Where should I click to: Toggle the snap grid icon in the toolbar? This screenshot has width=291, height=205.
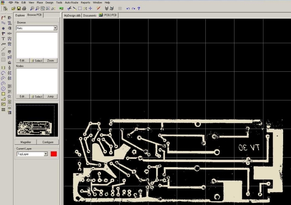(120, 8)
